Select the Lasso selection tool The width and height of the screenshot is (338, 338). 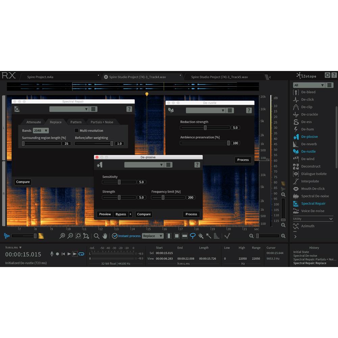click(193, 236)
